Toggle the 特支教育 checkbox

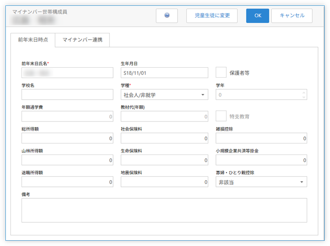(x=221, y=116)
